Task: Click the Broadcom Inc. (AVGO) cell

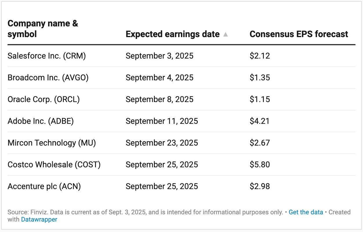Action: click(48, 77)
